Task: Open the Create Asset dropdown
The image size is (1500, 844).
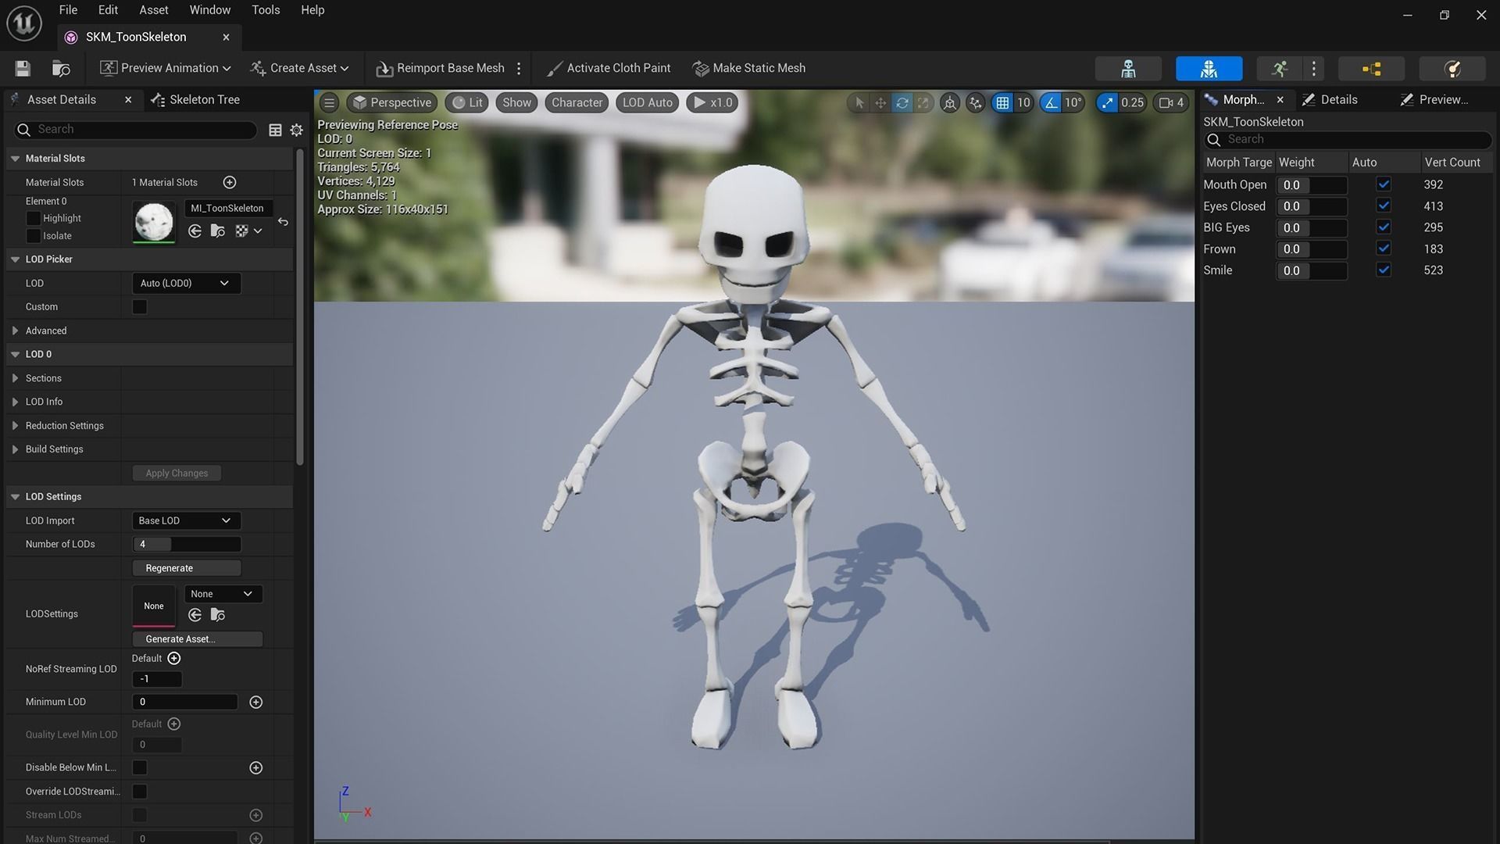Action: pyautogui.click(x=299, y=69)
